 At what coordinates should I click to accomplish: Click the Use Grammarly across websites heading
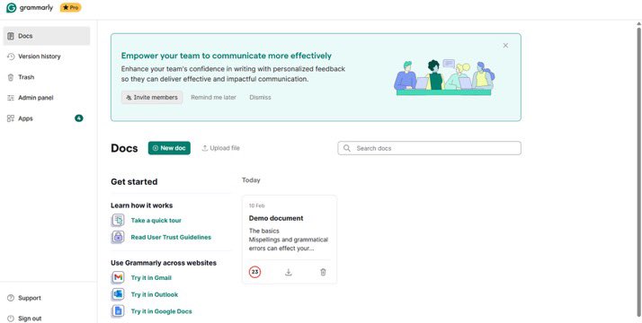164,263
